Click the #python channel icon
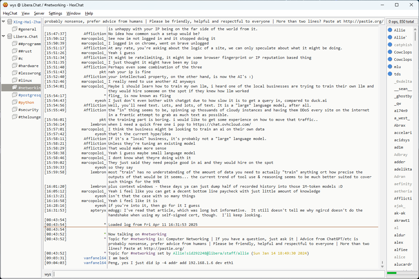This screenshot has width=419, height=279. (15, 102)
